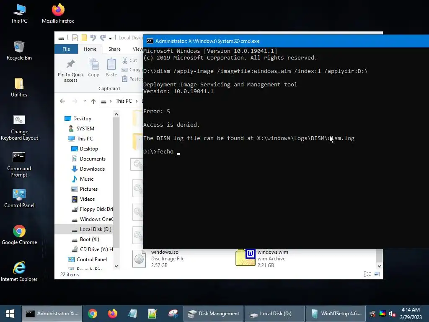
Task: Select Boot (X:) in navigation tree
Action: 85,239
